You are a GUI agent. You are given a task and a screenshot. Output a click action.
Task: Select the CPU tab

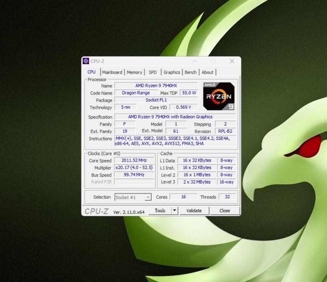91,72
